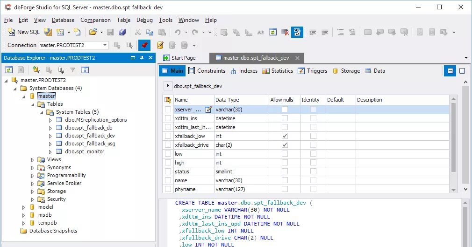472x247 pixels.
Task: Expand the Views folder
Action: point(33,160)
